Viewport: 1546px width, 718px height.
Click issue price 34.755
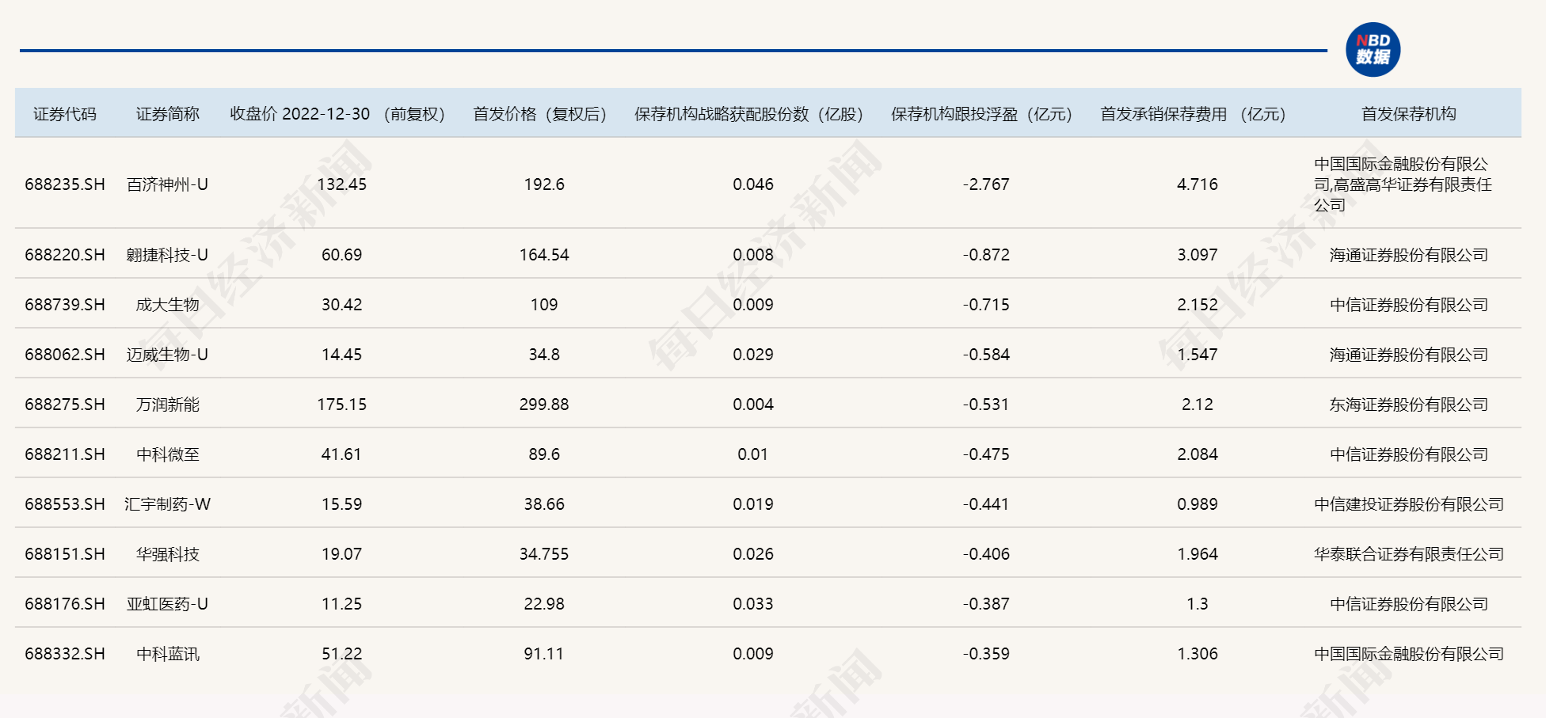tap(544, 554)
